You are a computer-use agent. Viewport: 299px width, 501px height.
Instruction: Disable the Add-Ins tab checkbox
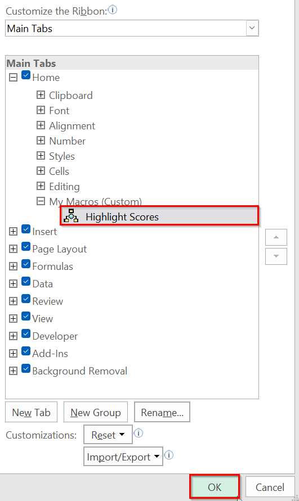pos(26,351)
